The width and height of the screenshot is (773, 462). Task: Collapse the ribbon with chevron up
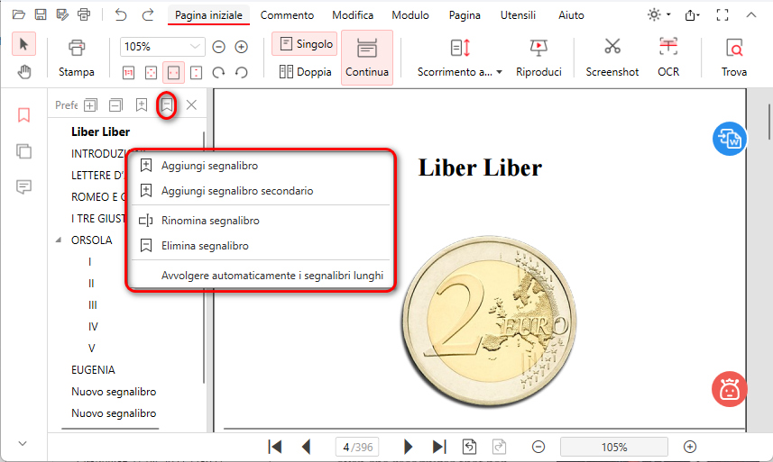pyautogui.click(x=750, y=15)
